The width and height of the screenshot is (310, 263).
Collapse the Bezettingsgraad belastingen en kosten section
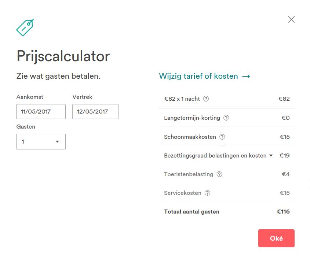click(271, 156)
